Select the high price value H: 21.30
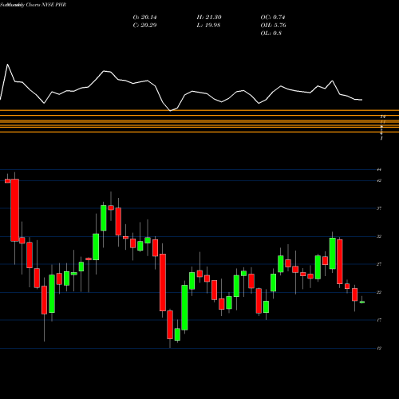Screen dimensions: 399x399 pyautogui.click(x=209, y=18)
